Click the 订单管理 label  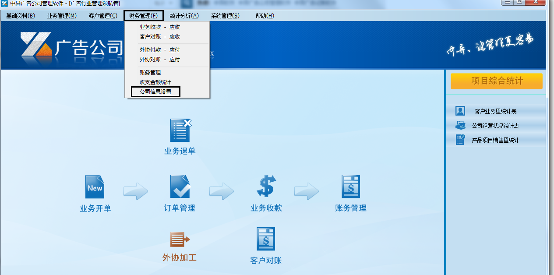[x=180, y=208]
